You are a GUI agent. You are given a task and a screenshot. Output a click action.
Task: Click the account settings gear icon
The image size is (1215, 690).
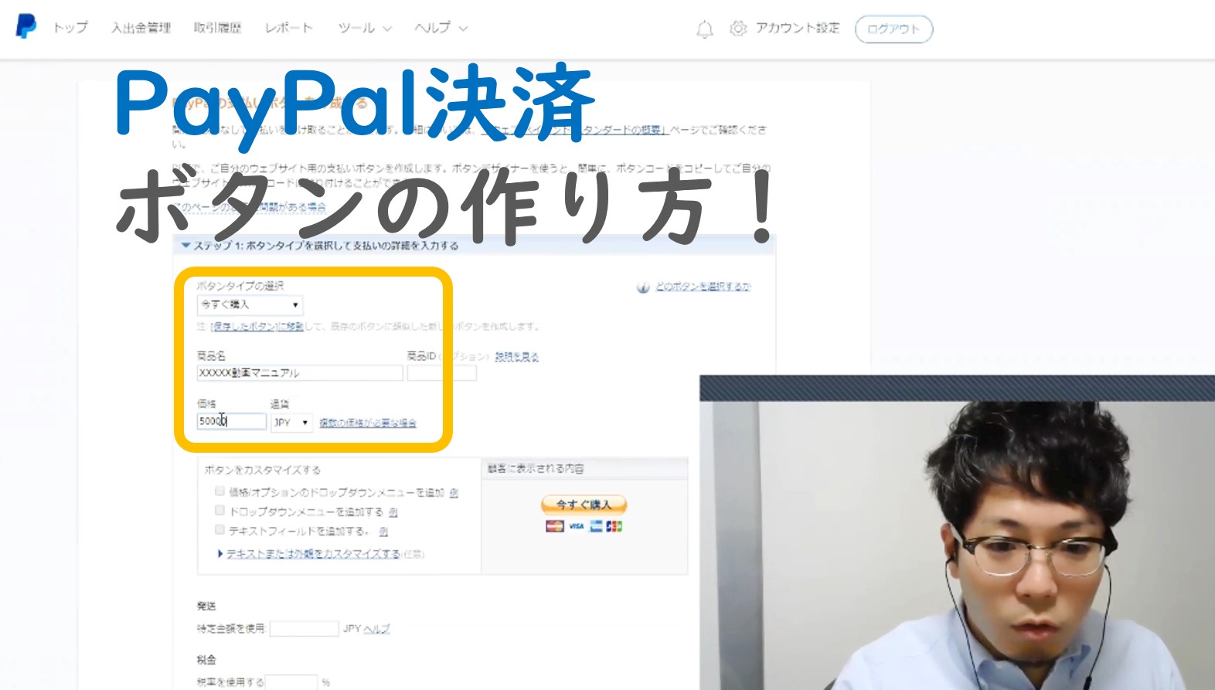pos(738,29)
